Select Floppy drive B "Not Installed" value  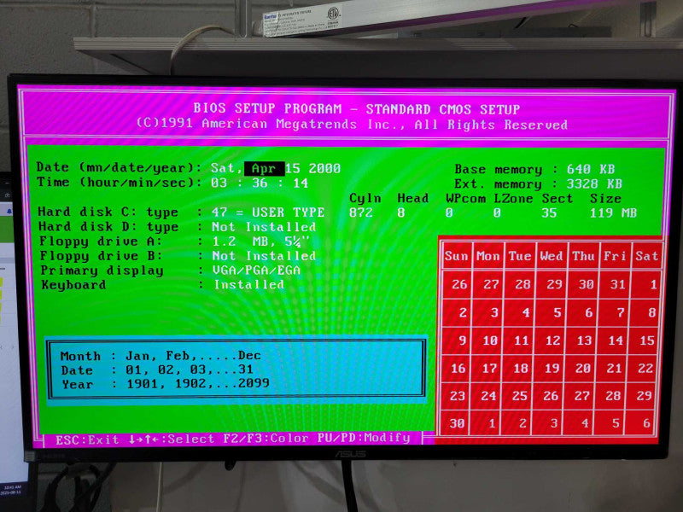pos(264,255)
